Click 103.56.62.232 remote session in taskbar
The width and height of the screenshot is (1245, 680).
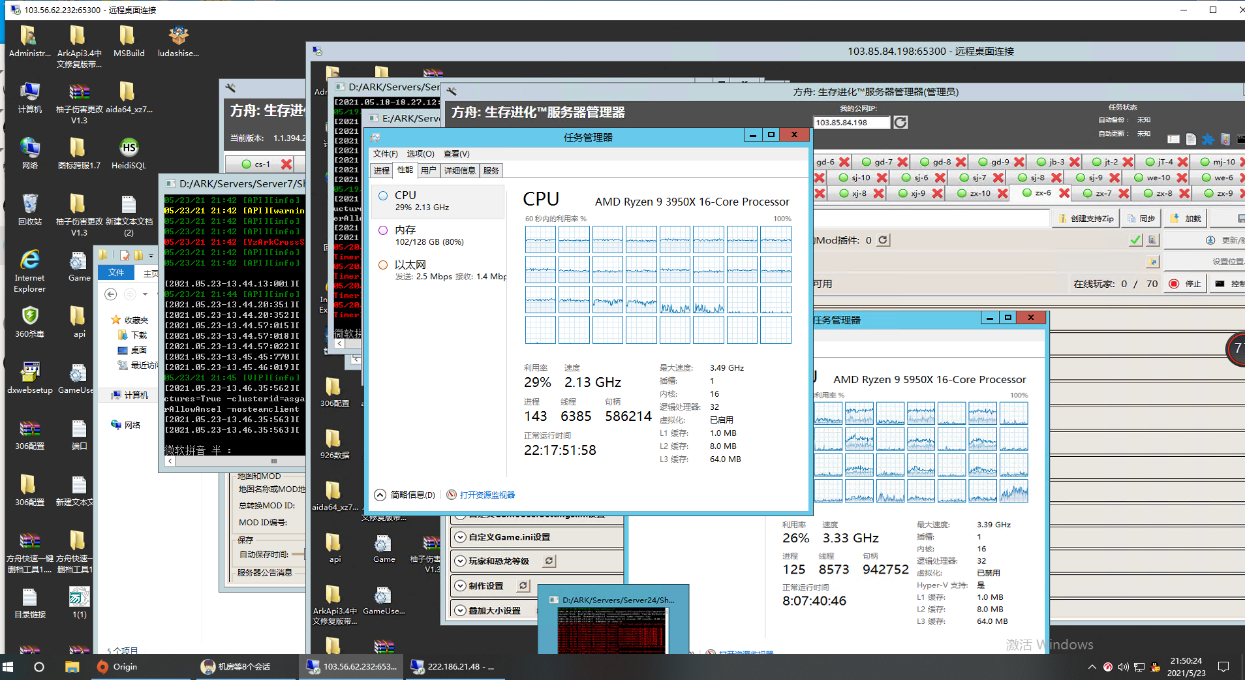coord(352,666)
